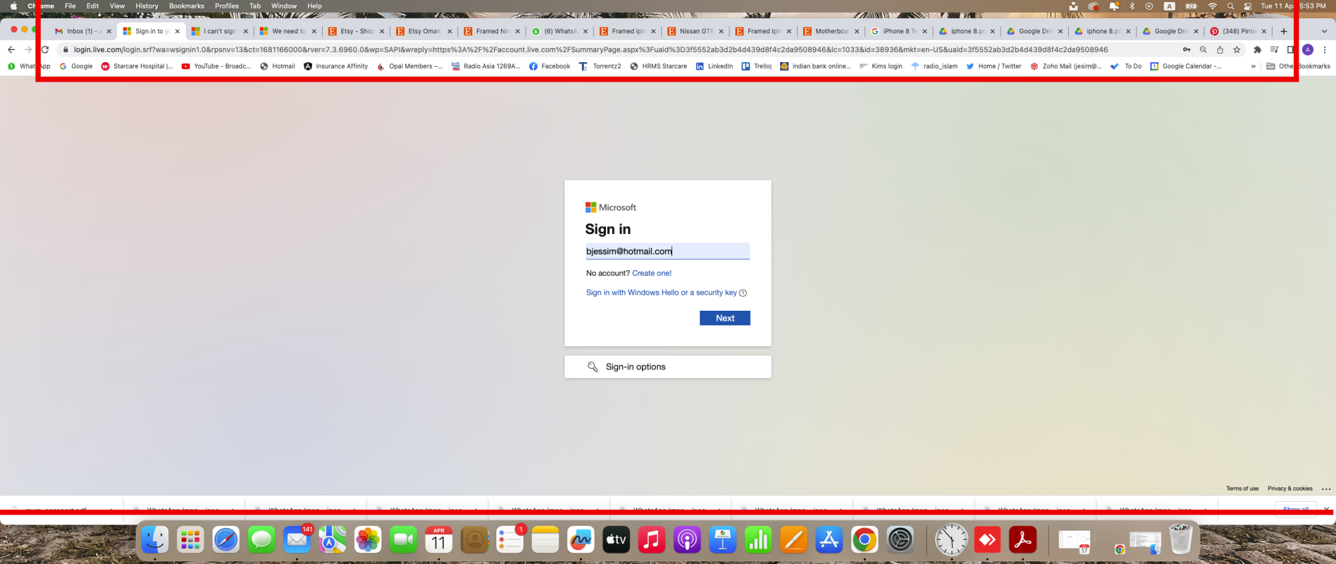Open the zoom magnifier in address bar

coord(1203,49)
